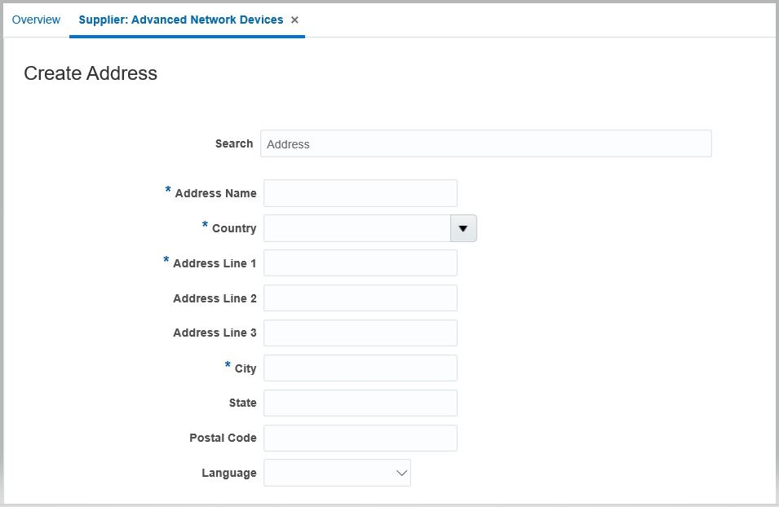Click the Address Line 2 input

tap(360, 298)
